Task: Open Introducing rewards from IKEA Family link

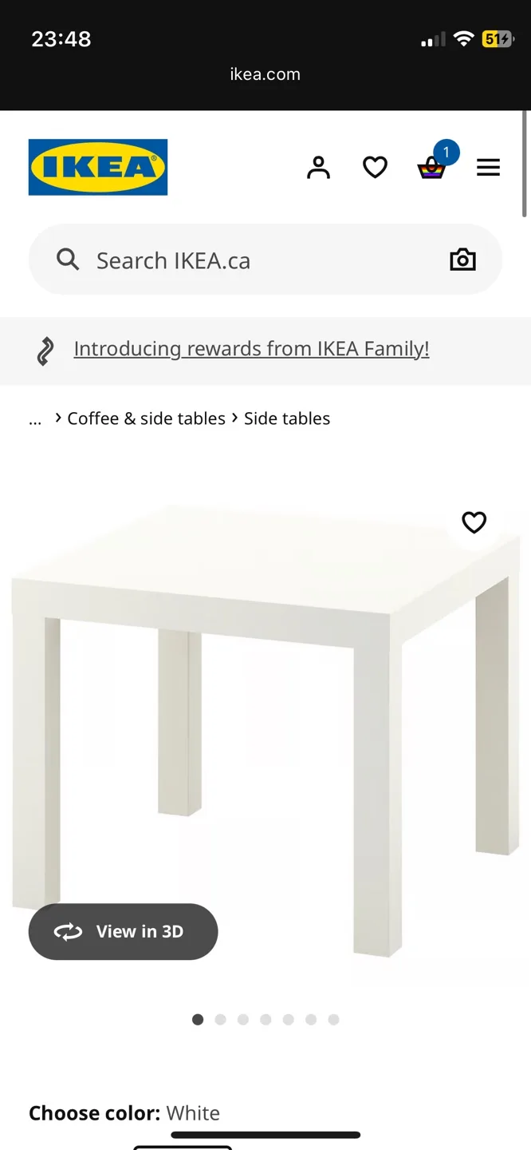Action: [251, 349]
